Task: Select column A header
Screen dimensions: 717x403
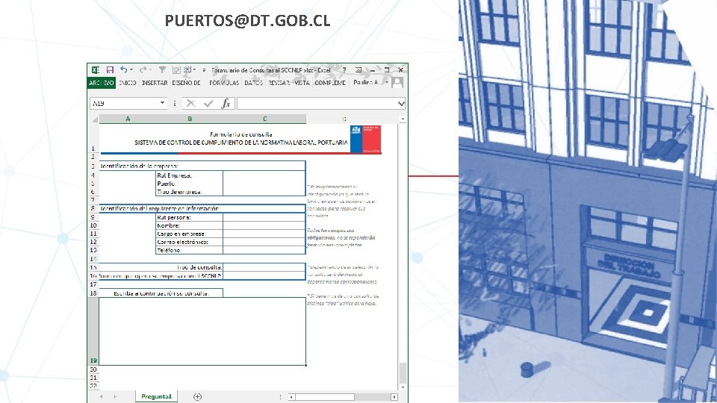Action: coord(128,119)
